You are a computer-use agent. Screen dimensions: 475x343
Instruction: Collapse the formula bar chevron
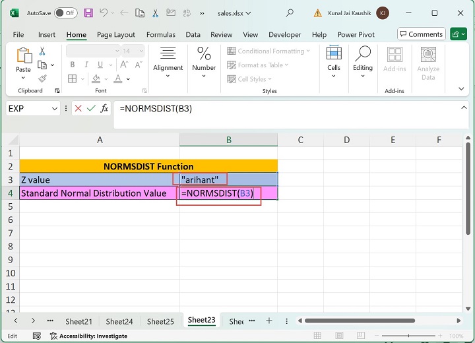click(x=464, y=108)
